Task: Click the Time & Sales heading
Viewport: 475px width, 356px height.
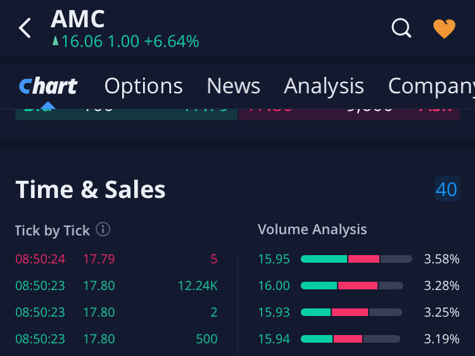Action: 90,189
